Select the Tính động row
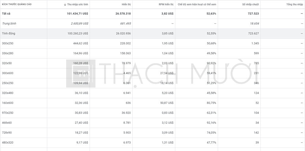This screenshot has height=151, width=305. pos(9,33)
